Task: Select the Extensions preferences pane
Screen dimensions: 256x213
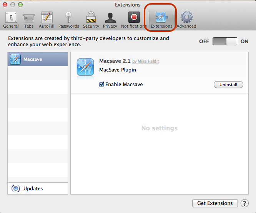Action: tap(161, 20)
